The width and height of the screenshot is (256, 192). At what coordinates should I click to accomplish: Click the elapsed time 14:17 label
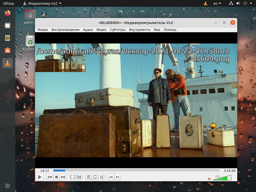pyautogui.click(x=44, y=170)
